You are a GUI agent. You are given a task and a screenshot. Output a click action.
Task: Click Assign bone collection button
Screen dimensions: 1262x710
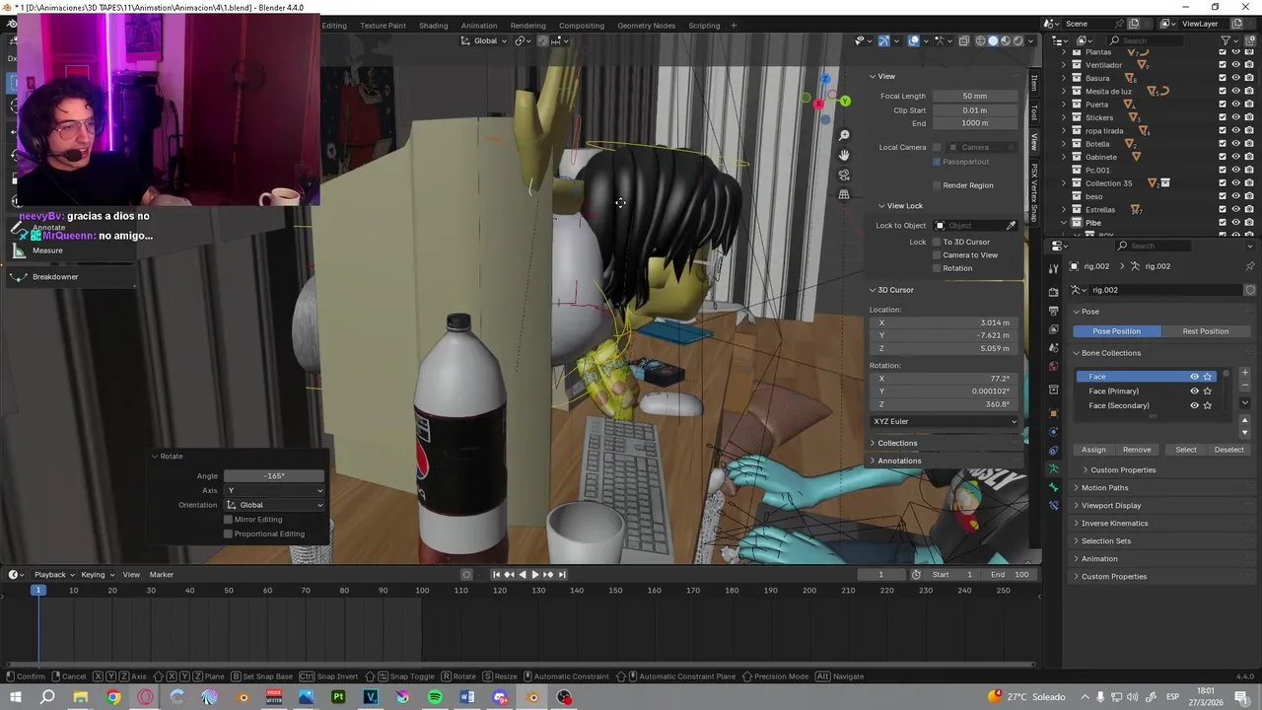(1093, 450)
